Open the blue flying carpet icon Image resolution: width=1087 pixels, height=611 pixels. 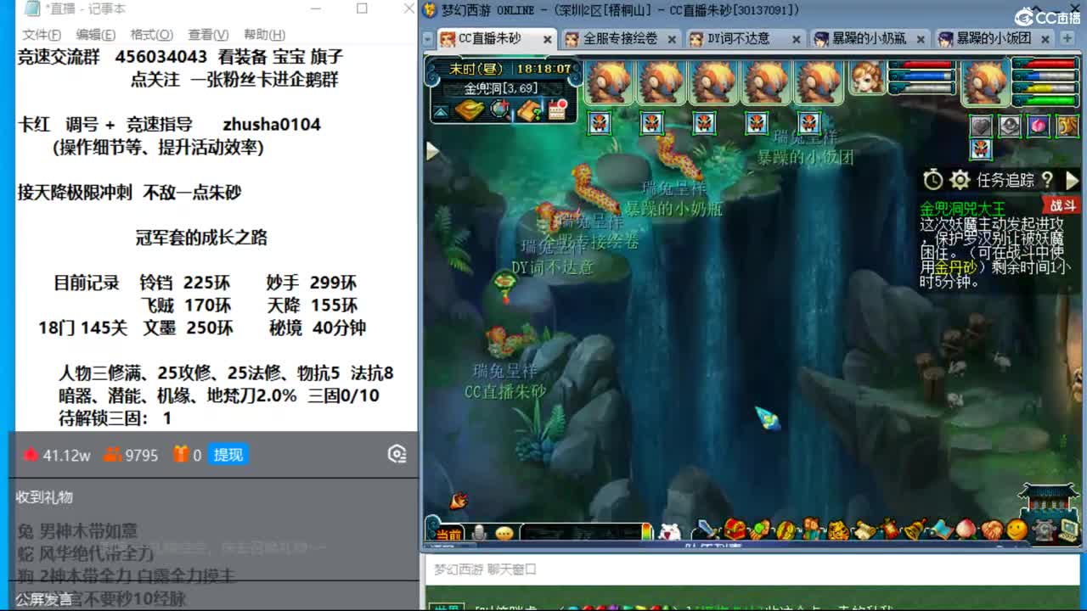[941, 530]
